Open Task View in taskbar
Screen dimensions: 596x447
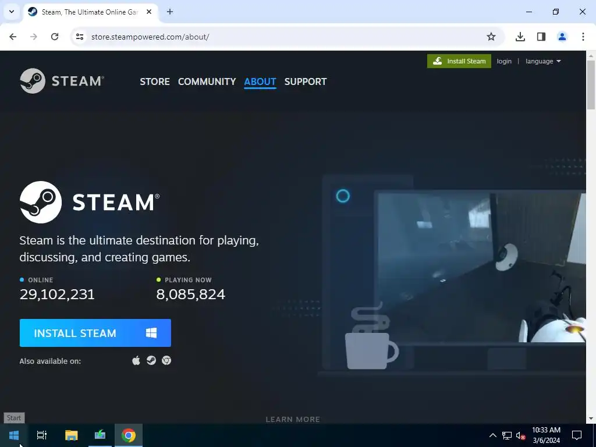42,435
